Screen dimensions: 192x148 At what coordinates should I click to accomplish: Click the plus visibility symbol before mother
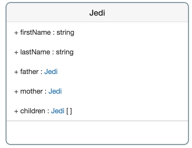click(x=16, y=92)
